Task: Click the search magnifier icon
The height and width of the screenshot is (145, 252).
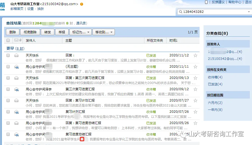Action: [x=181, y=12]
